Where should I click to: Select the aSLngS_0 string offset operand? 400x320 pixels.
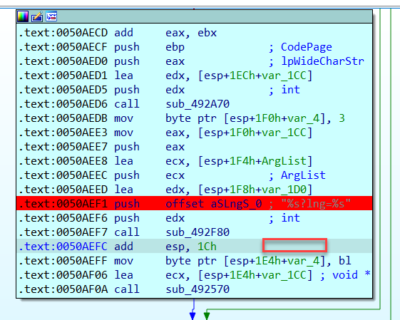236,204
